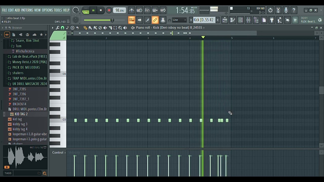
Task: Toggle typing keyboard to piano
Action: (131, 20)
